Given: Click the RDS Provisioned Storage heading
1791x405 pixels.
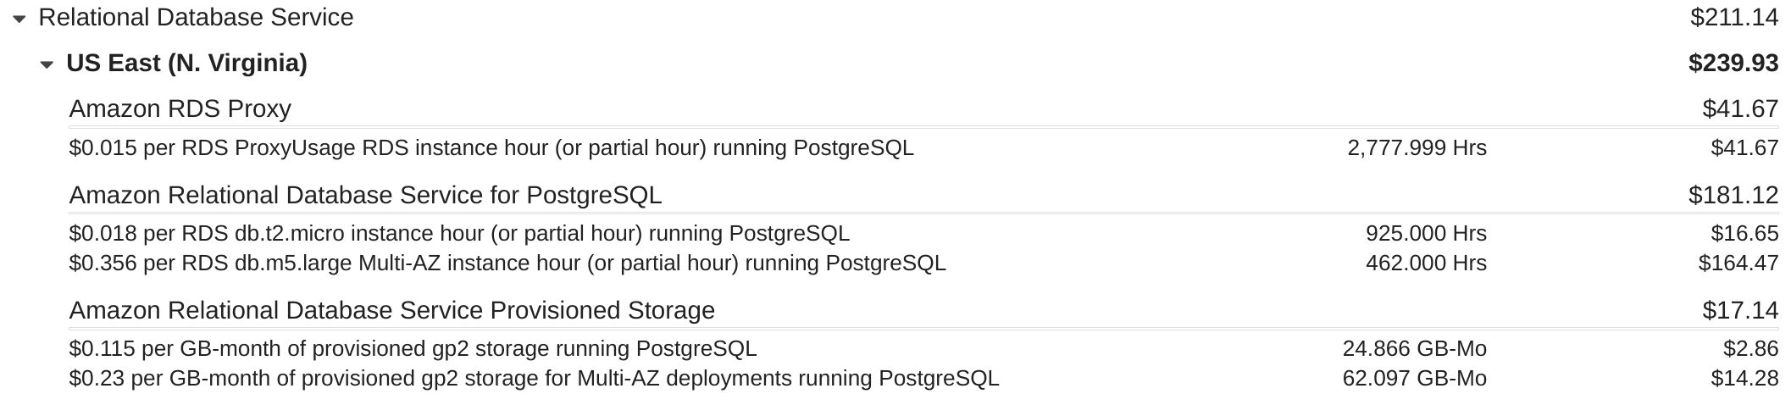Looking at the screenshot, I should click(391, 310).
